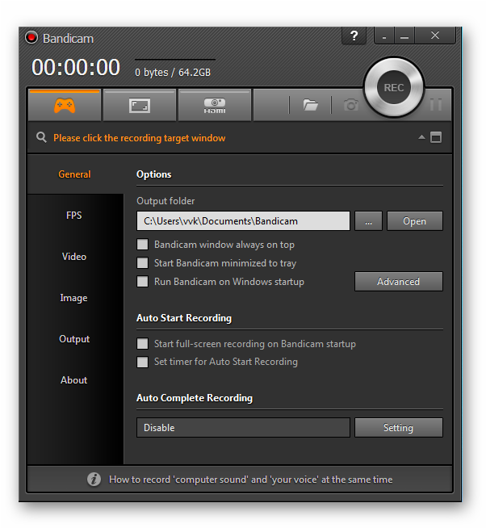Click the 00:00:00 recording timer
The image size is (486, 528).
pos(75,67)
